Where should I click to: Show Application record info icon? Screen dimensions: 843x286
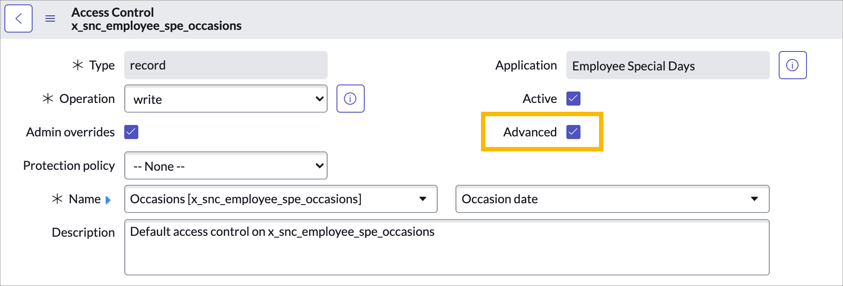click(792, 65)
